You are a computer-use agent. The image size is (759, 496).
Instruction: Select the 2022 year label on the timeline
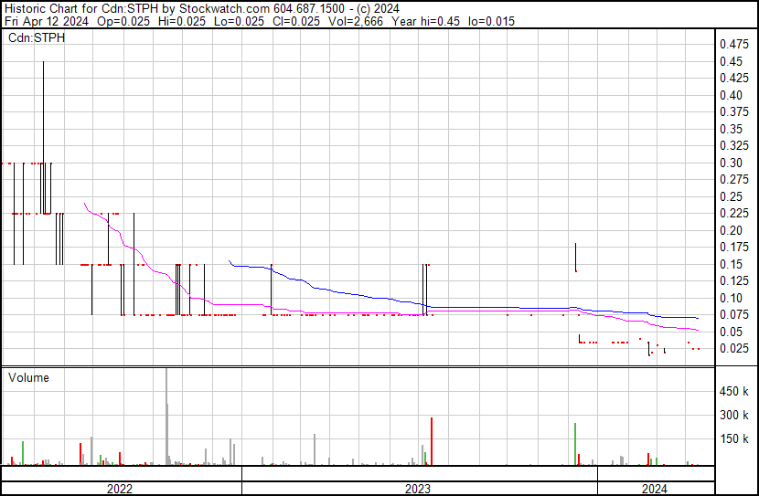point(120,489)
